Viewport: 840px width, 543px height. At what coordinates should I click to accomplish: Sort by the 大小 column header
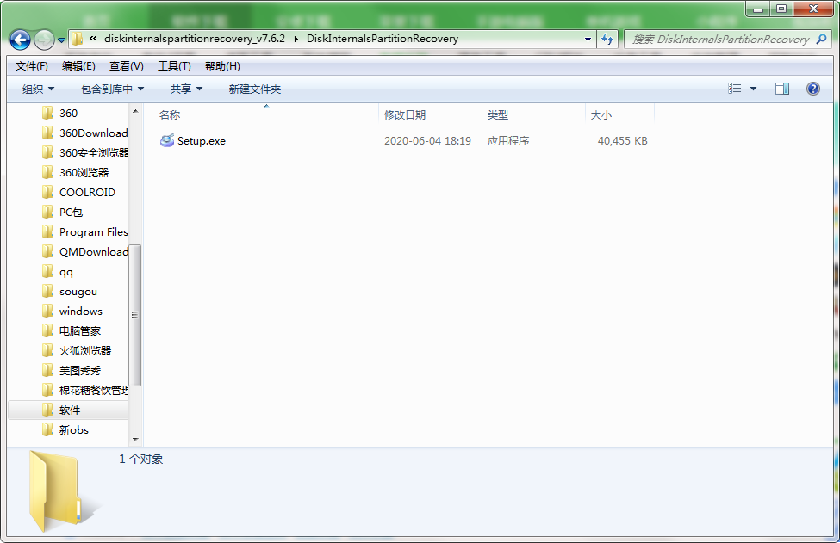(x=601, y=115)
